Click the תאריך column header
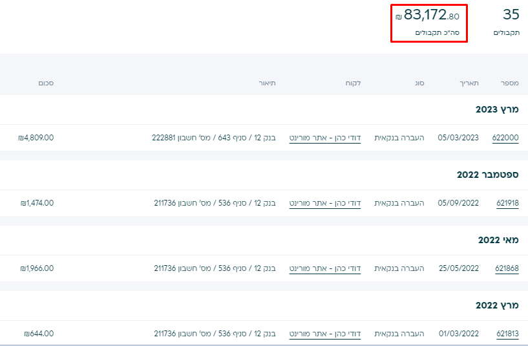The width and height of the screenshot is (528, 346). pyautogui.click(x=469, y=83)
